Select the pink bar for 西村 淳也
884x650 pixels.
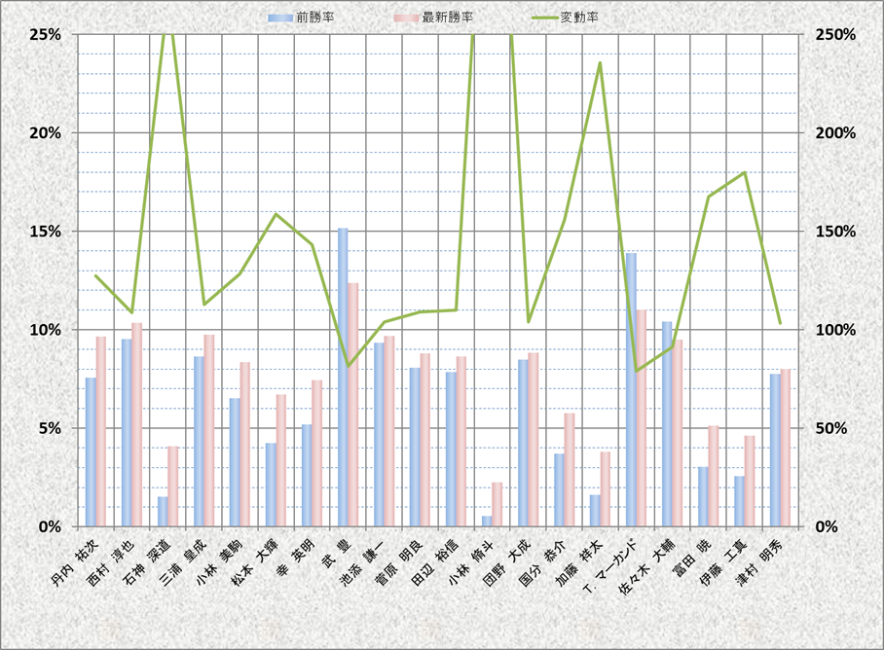pyautogui.click(x=137, y=424)
